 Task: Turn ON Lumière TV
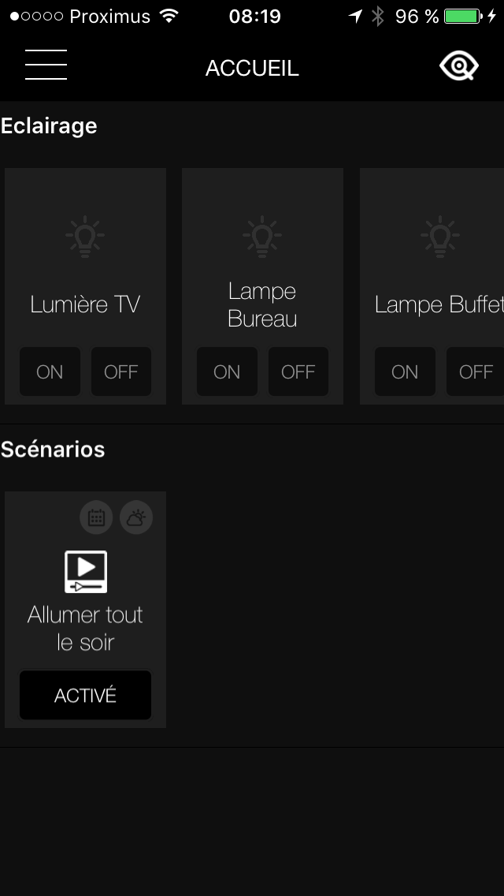point(50,371)
